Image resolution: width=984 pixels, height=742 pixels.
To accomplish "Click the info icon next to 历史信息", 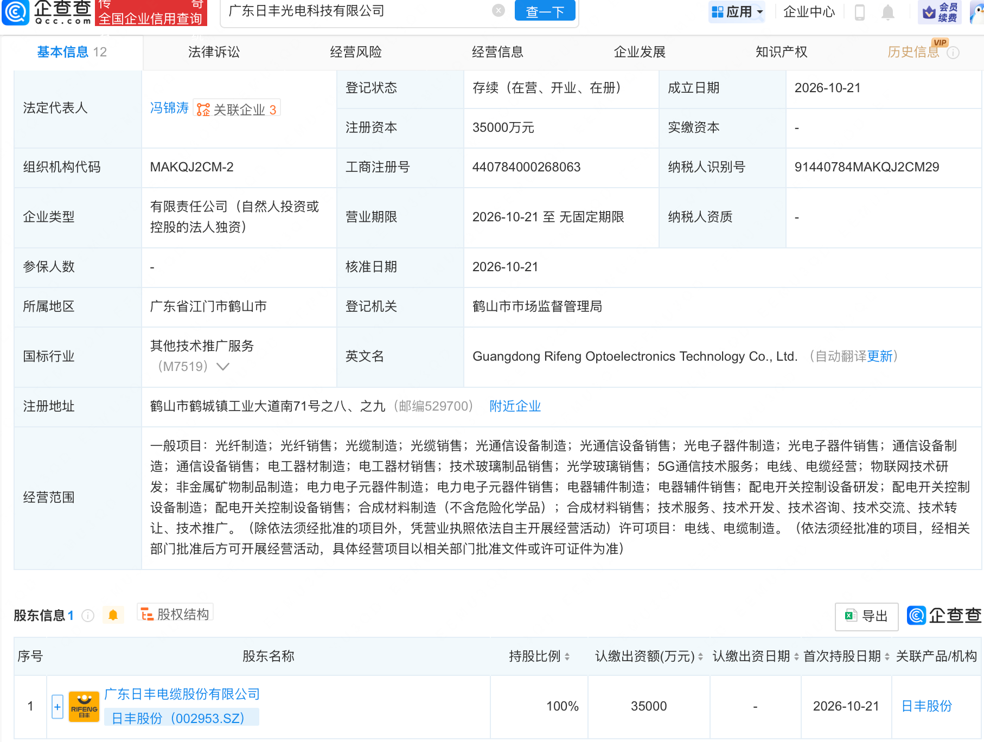I will (x=953, y=53).
